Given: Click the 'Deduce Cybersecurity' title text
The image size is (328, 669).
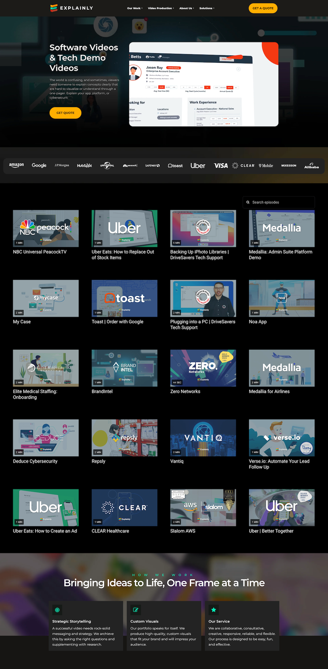Looking at the screenshot, I should click(35, 461).
